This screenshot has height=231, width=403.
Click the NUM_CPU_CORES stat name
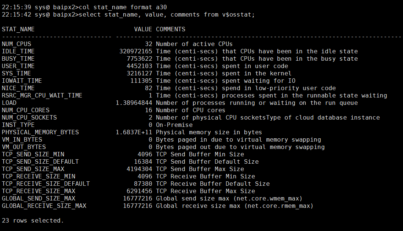[x=25, y=110]
